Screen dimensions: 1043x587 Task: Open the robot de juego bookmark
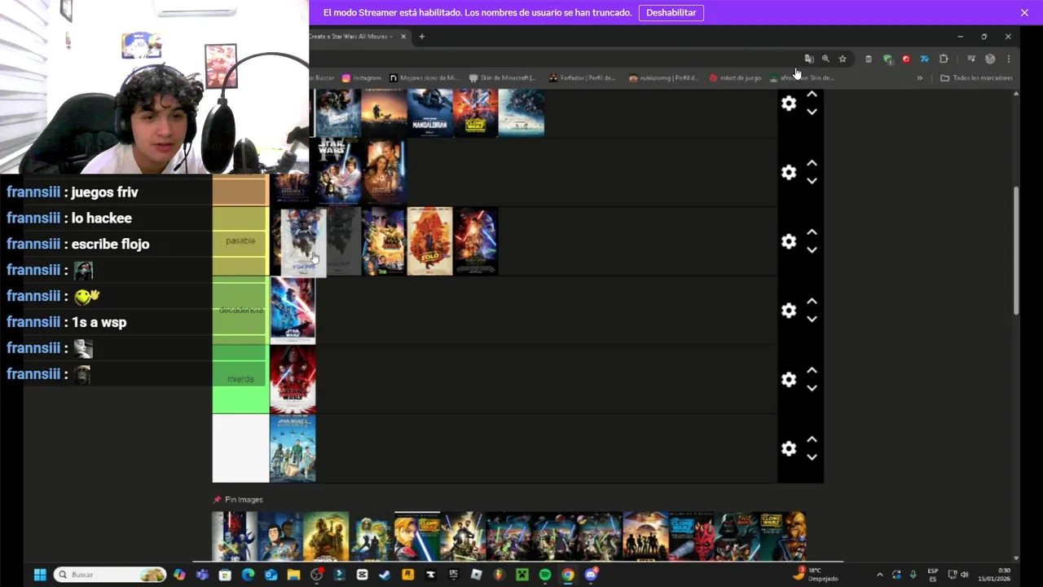[735, 78]
